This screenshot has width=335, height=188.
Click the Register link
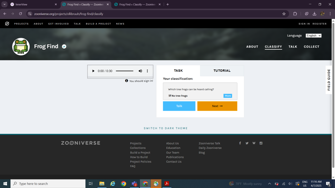pos(320,24)
